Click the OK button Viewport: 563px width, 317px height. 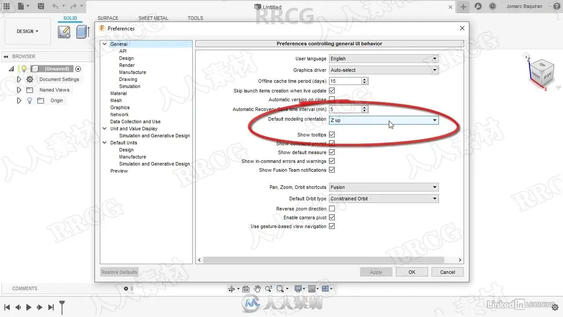click(x=412, y=272)
